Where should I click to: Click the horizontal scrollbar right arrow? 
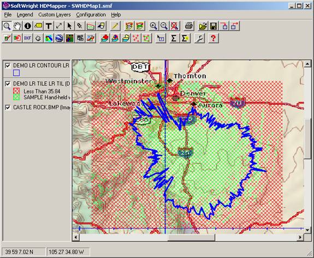pos(300,237)
